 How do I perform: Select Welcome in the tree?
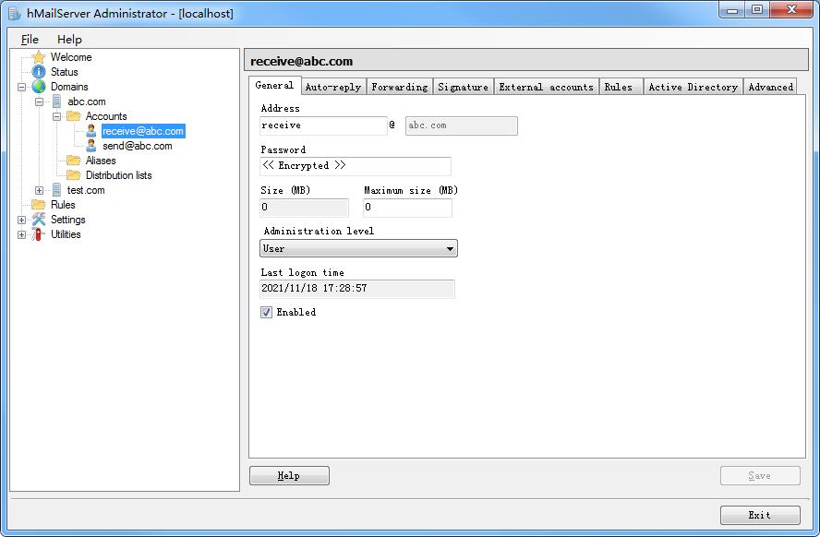(71, 57)
